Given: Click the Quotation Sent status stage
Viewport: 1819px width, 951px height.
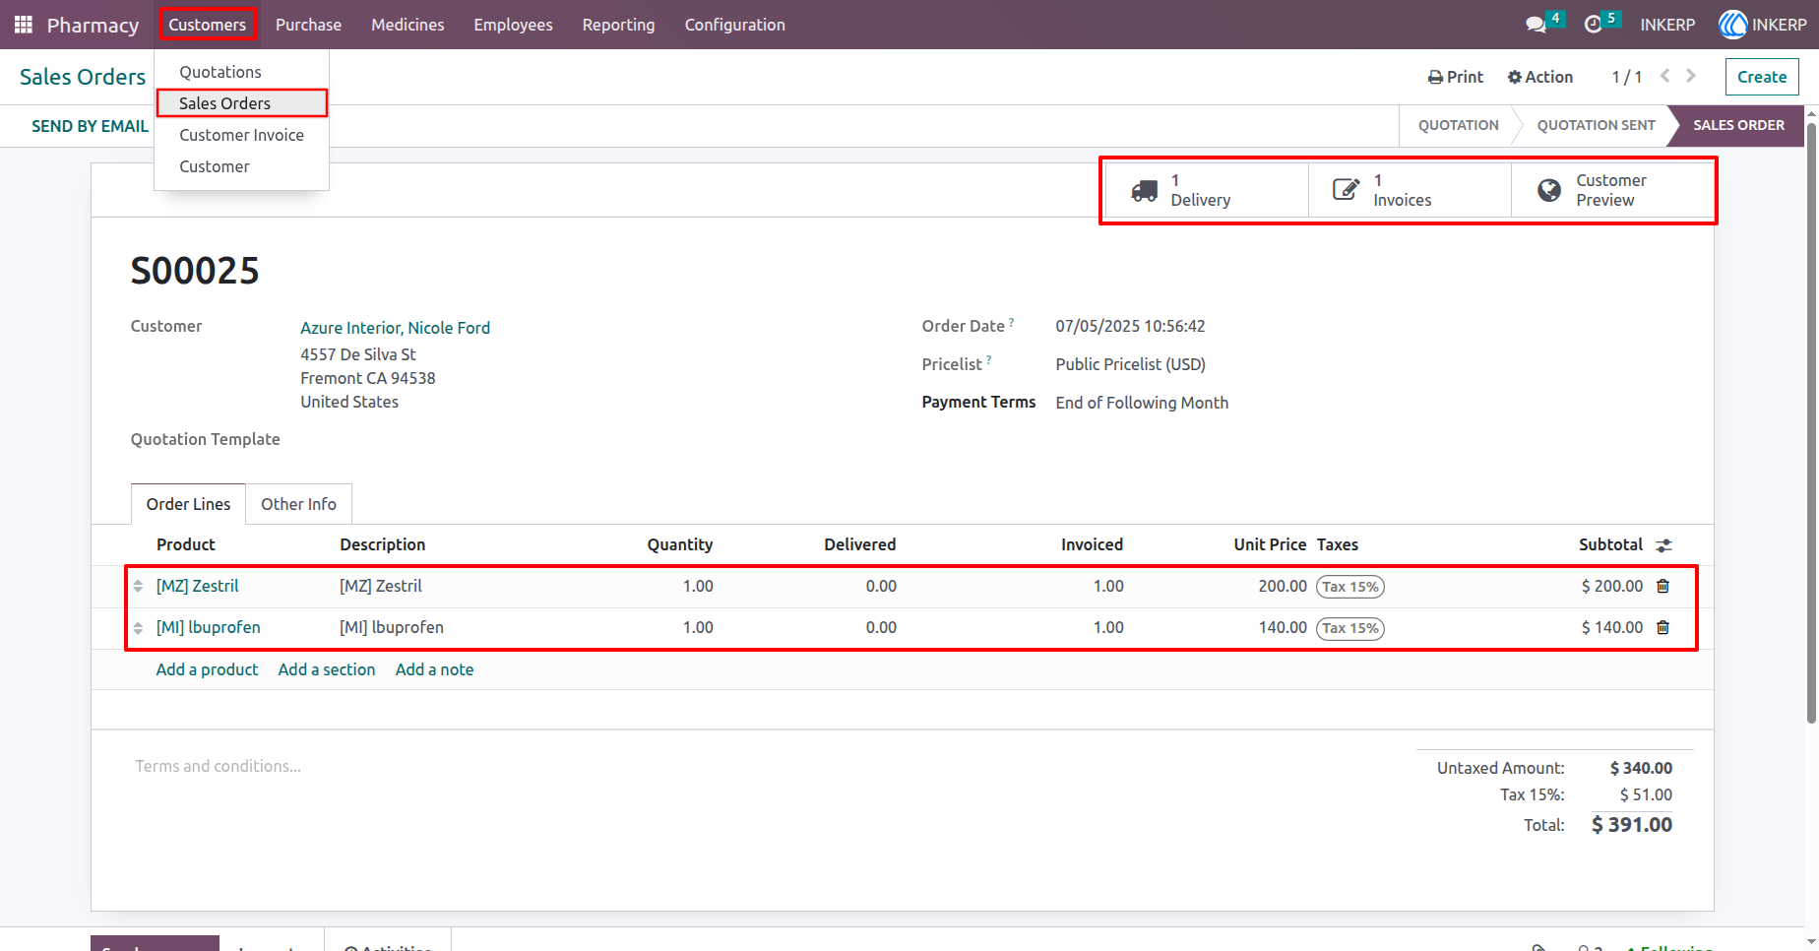Looking at the screenshot, I should (1596, 125).
